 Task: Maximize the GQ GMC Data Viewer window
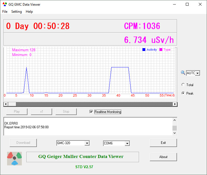click(x=187, y=4)
